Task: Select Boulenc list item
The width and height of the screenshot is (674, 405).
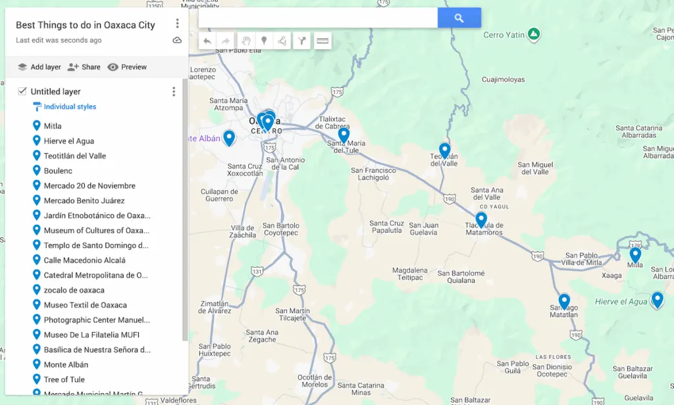Action: point(58,170)
